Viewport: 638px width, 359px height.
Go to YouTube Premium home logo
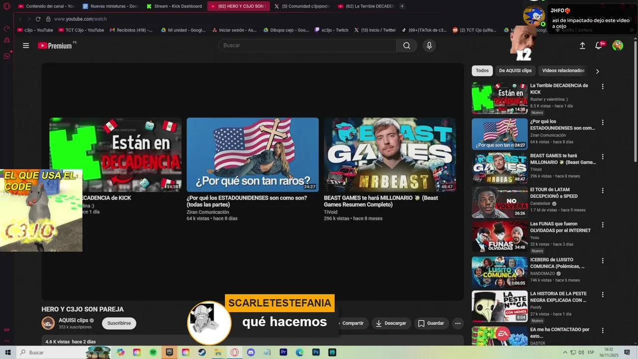pos(56,45)
